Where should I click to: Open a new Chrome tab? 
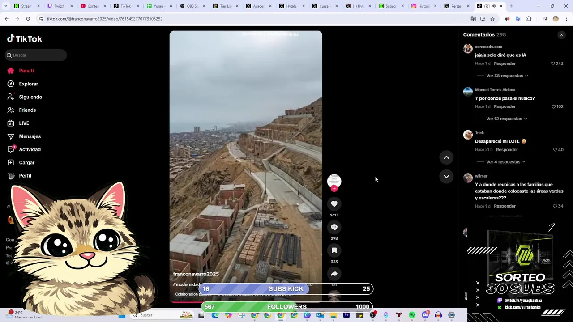click(512, 6)
